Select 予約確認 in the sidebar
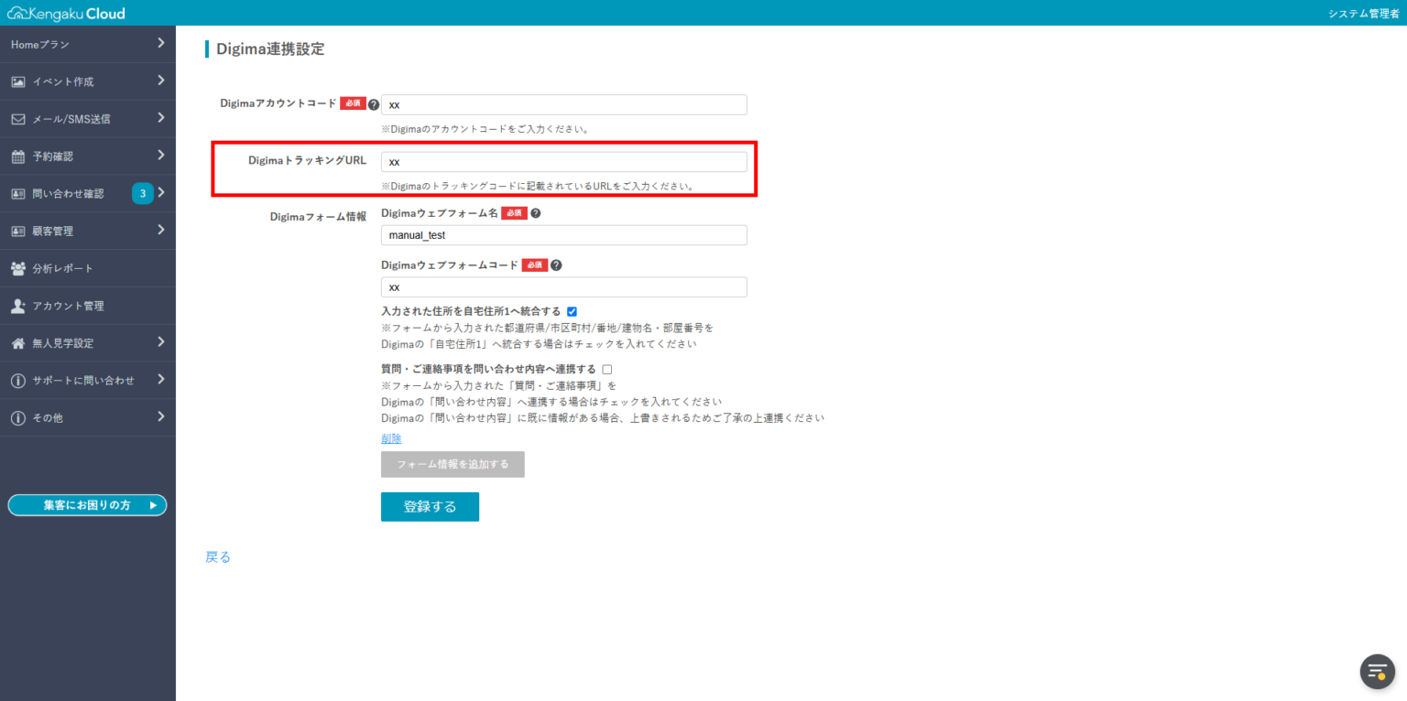The image size is (1407, 701). click(x=53, y=156)
